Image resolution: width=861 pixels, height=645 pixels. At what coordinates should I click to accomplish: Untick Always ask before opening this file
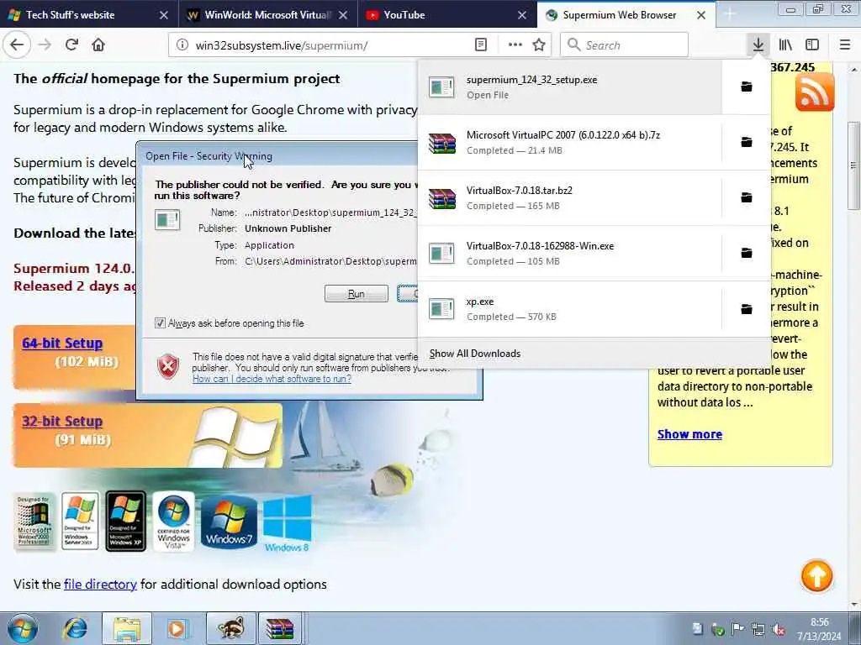click(x=160, y=323)
